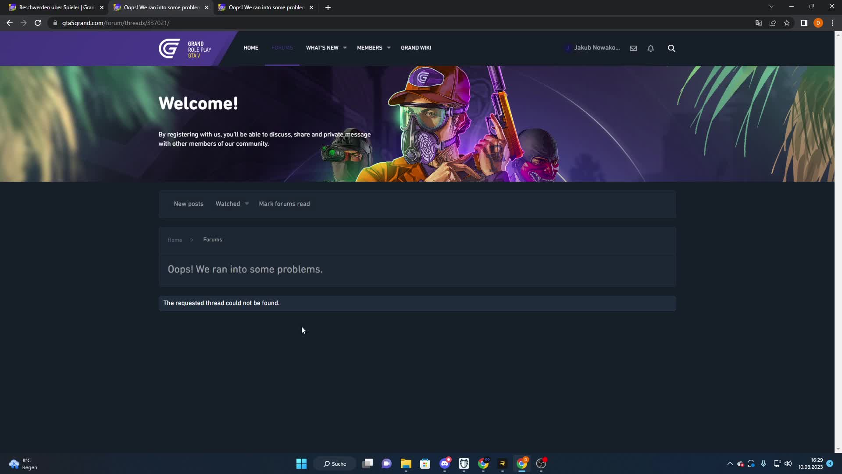Click the page vertical scrollbar track
The image size is (842, 474).
point(838,241)
